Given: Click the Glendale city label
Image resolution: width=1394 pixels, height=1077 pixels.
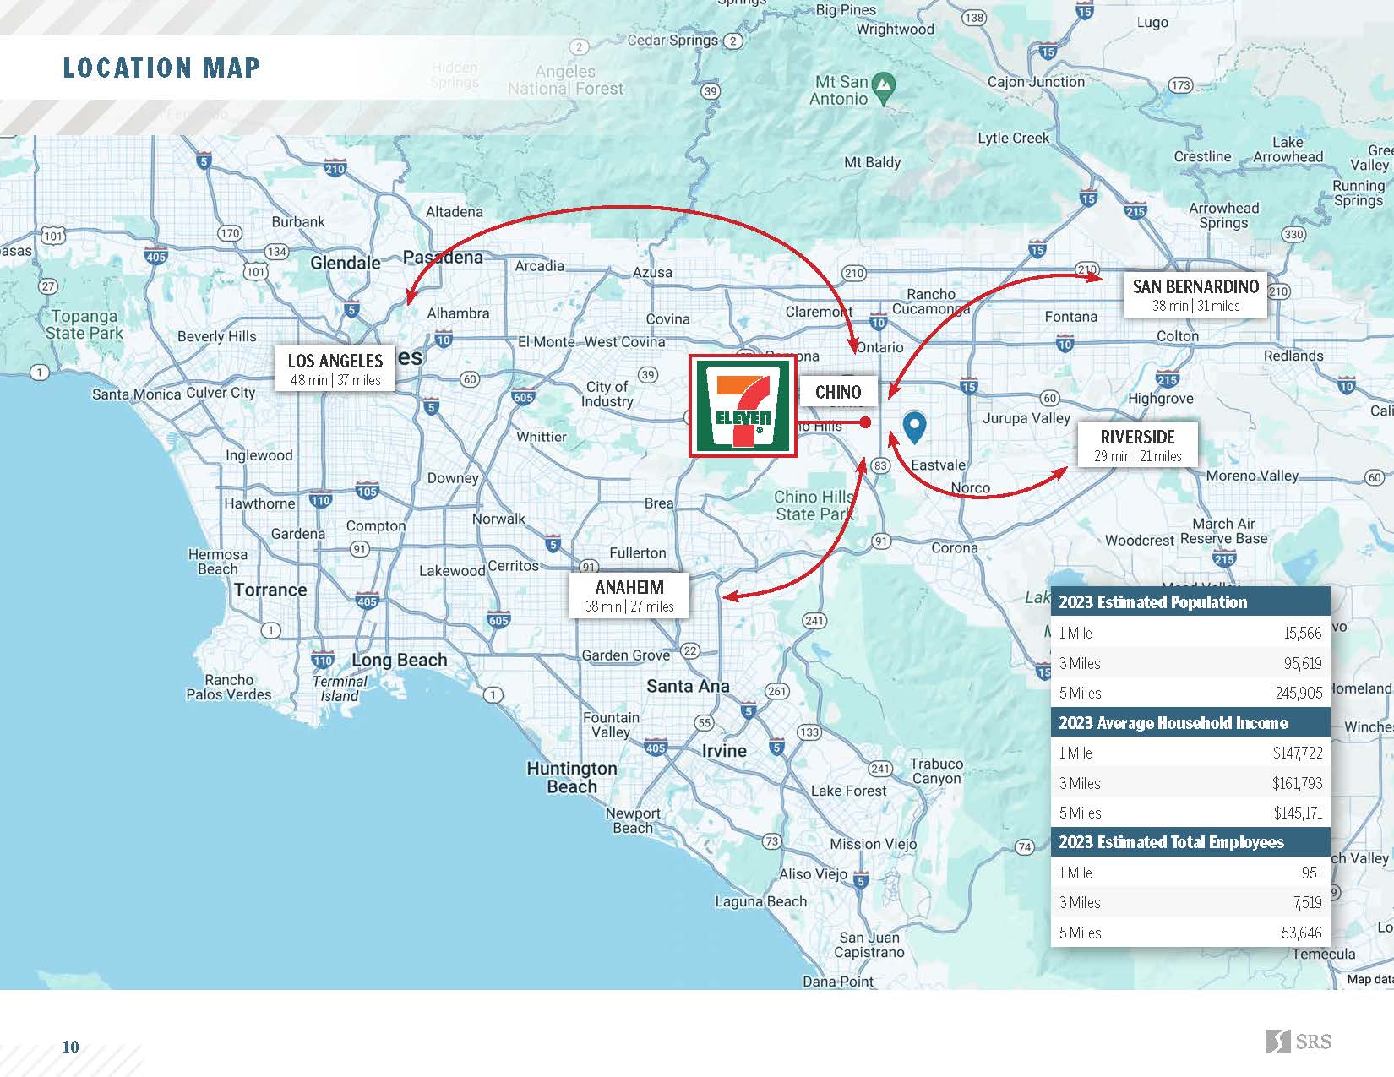Looking at the screenshot, I should pos(346,263).
